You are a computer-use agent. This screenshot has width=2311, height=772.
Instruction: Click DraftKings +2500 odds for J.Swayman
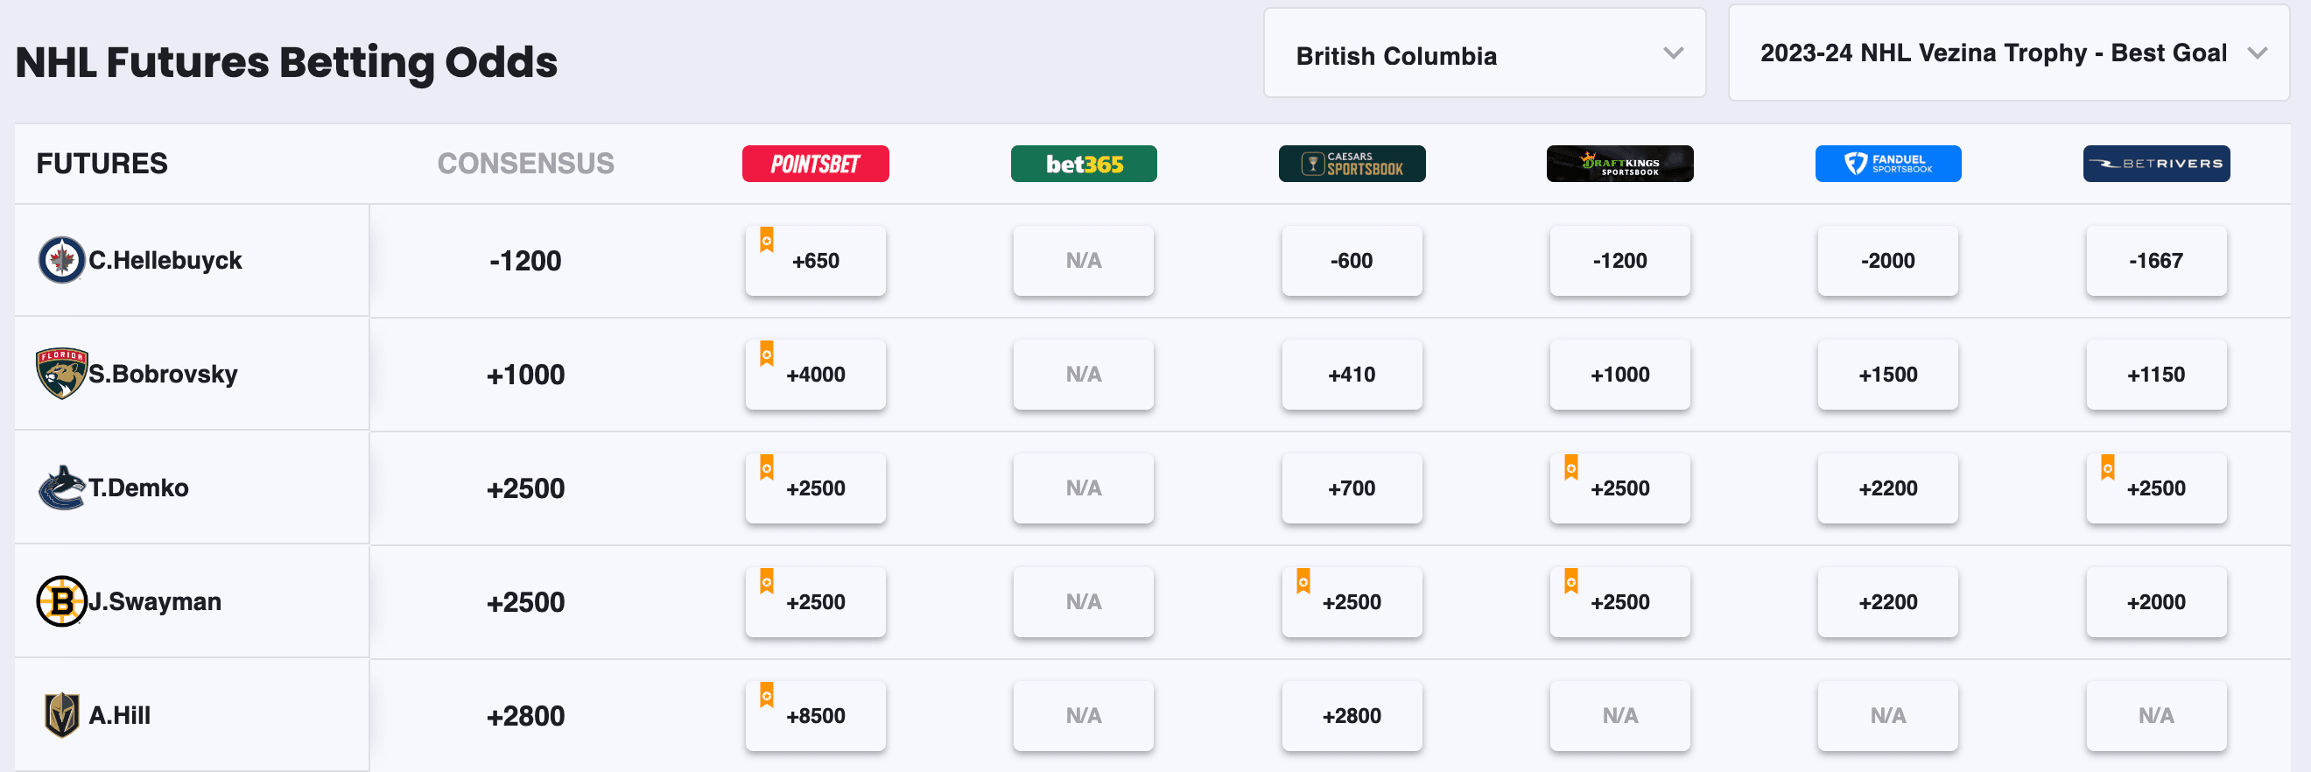pos(1619,602)
